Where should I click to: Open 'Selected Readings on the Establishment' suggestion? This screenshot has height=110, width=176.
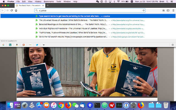point(88,24)
